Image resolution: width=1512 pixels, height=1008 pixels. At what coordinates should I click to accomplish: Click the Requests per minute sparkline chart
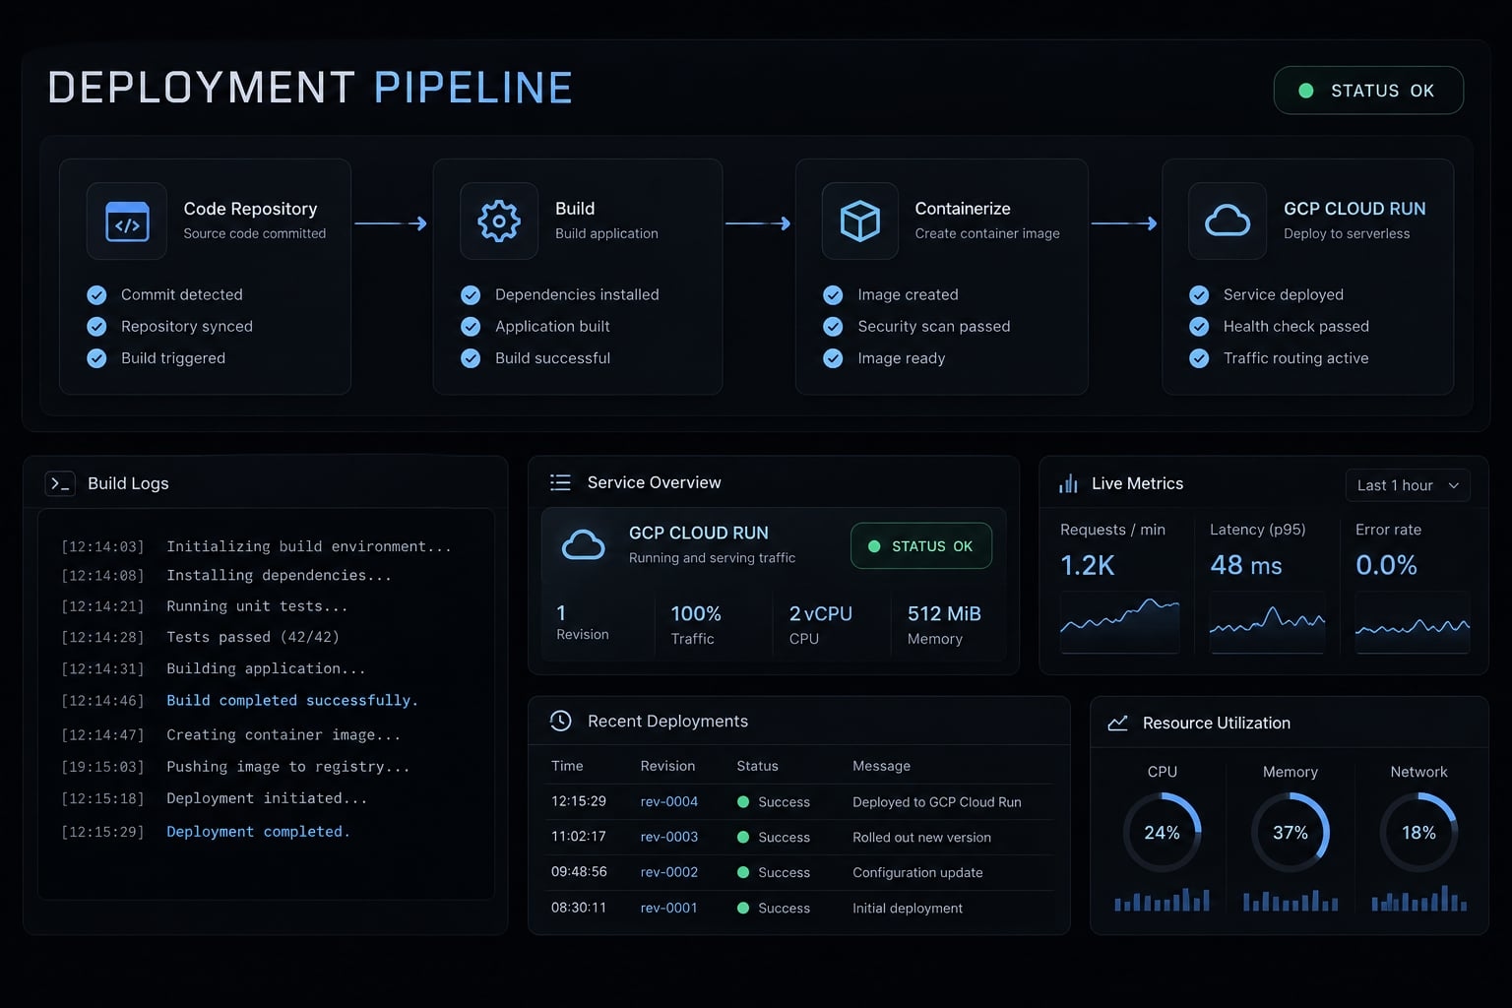pyautogui.click(x=1119, y=622)
